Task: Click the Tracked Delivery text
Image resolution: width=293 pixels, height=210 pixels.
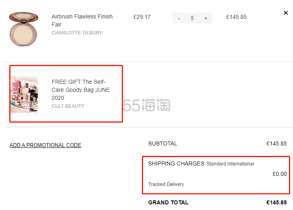Action: click(x=166, y=184)
